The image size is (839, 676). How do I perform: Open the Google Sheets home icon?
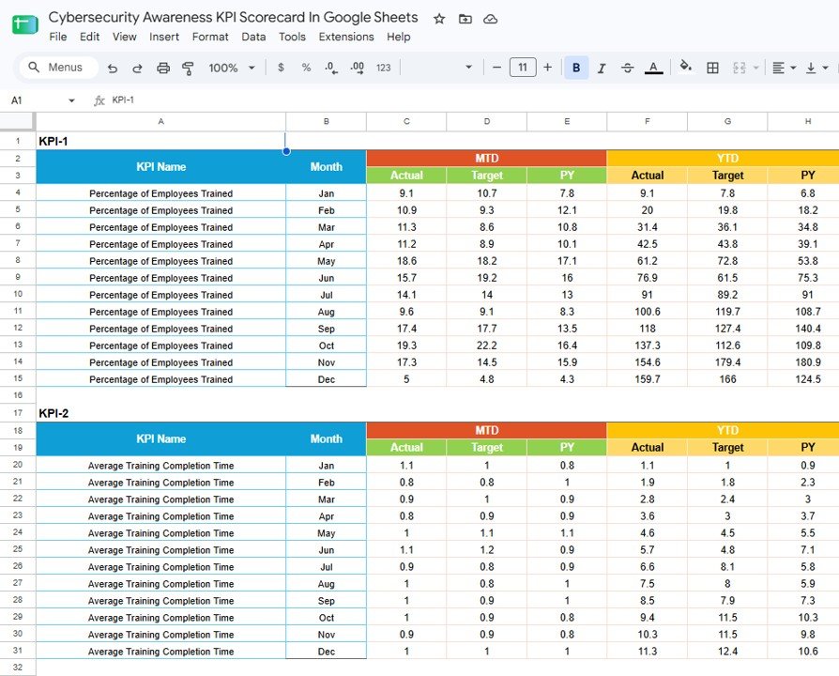click(x=24, y=24)
